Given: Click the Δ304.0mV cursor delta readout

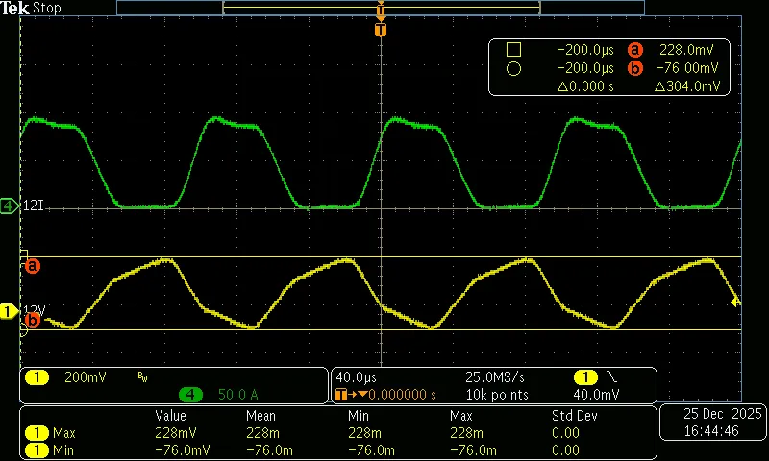Looking at the screenshot, I should pos(687,86).
